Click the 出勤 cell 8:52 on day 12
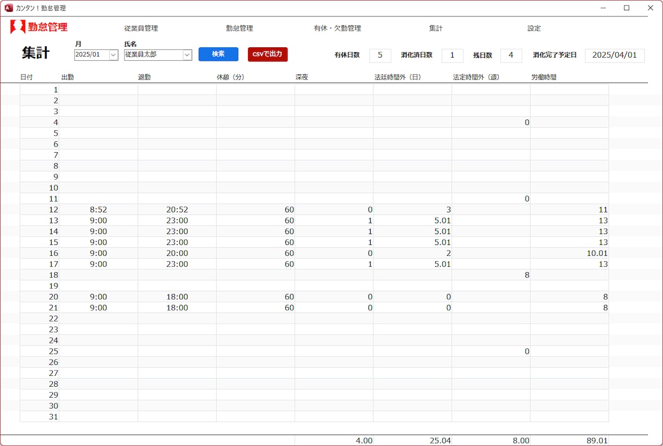This screenshot has width=663, height=446. (98, 210)
